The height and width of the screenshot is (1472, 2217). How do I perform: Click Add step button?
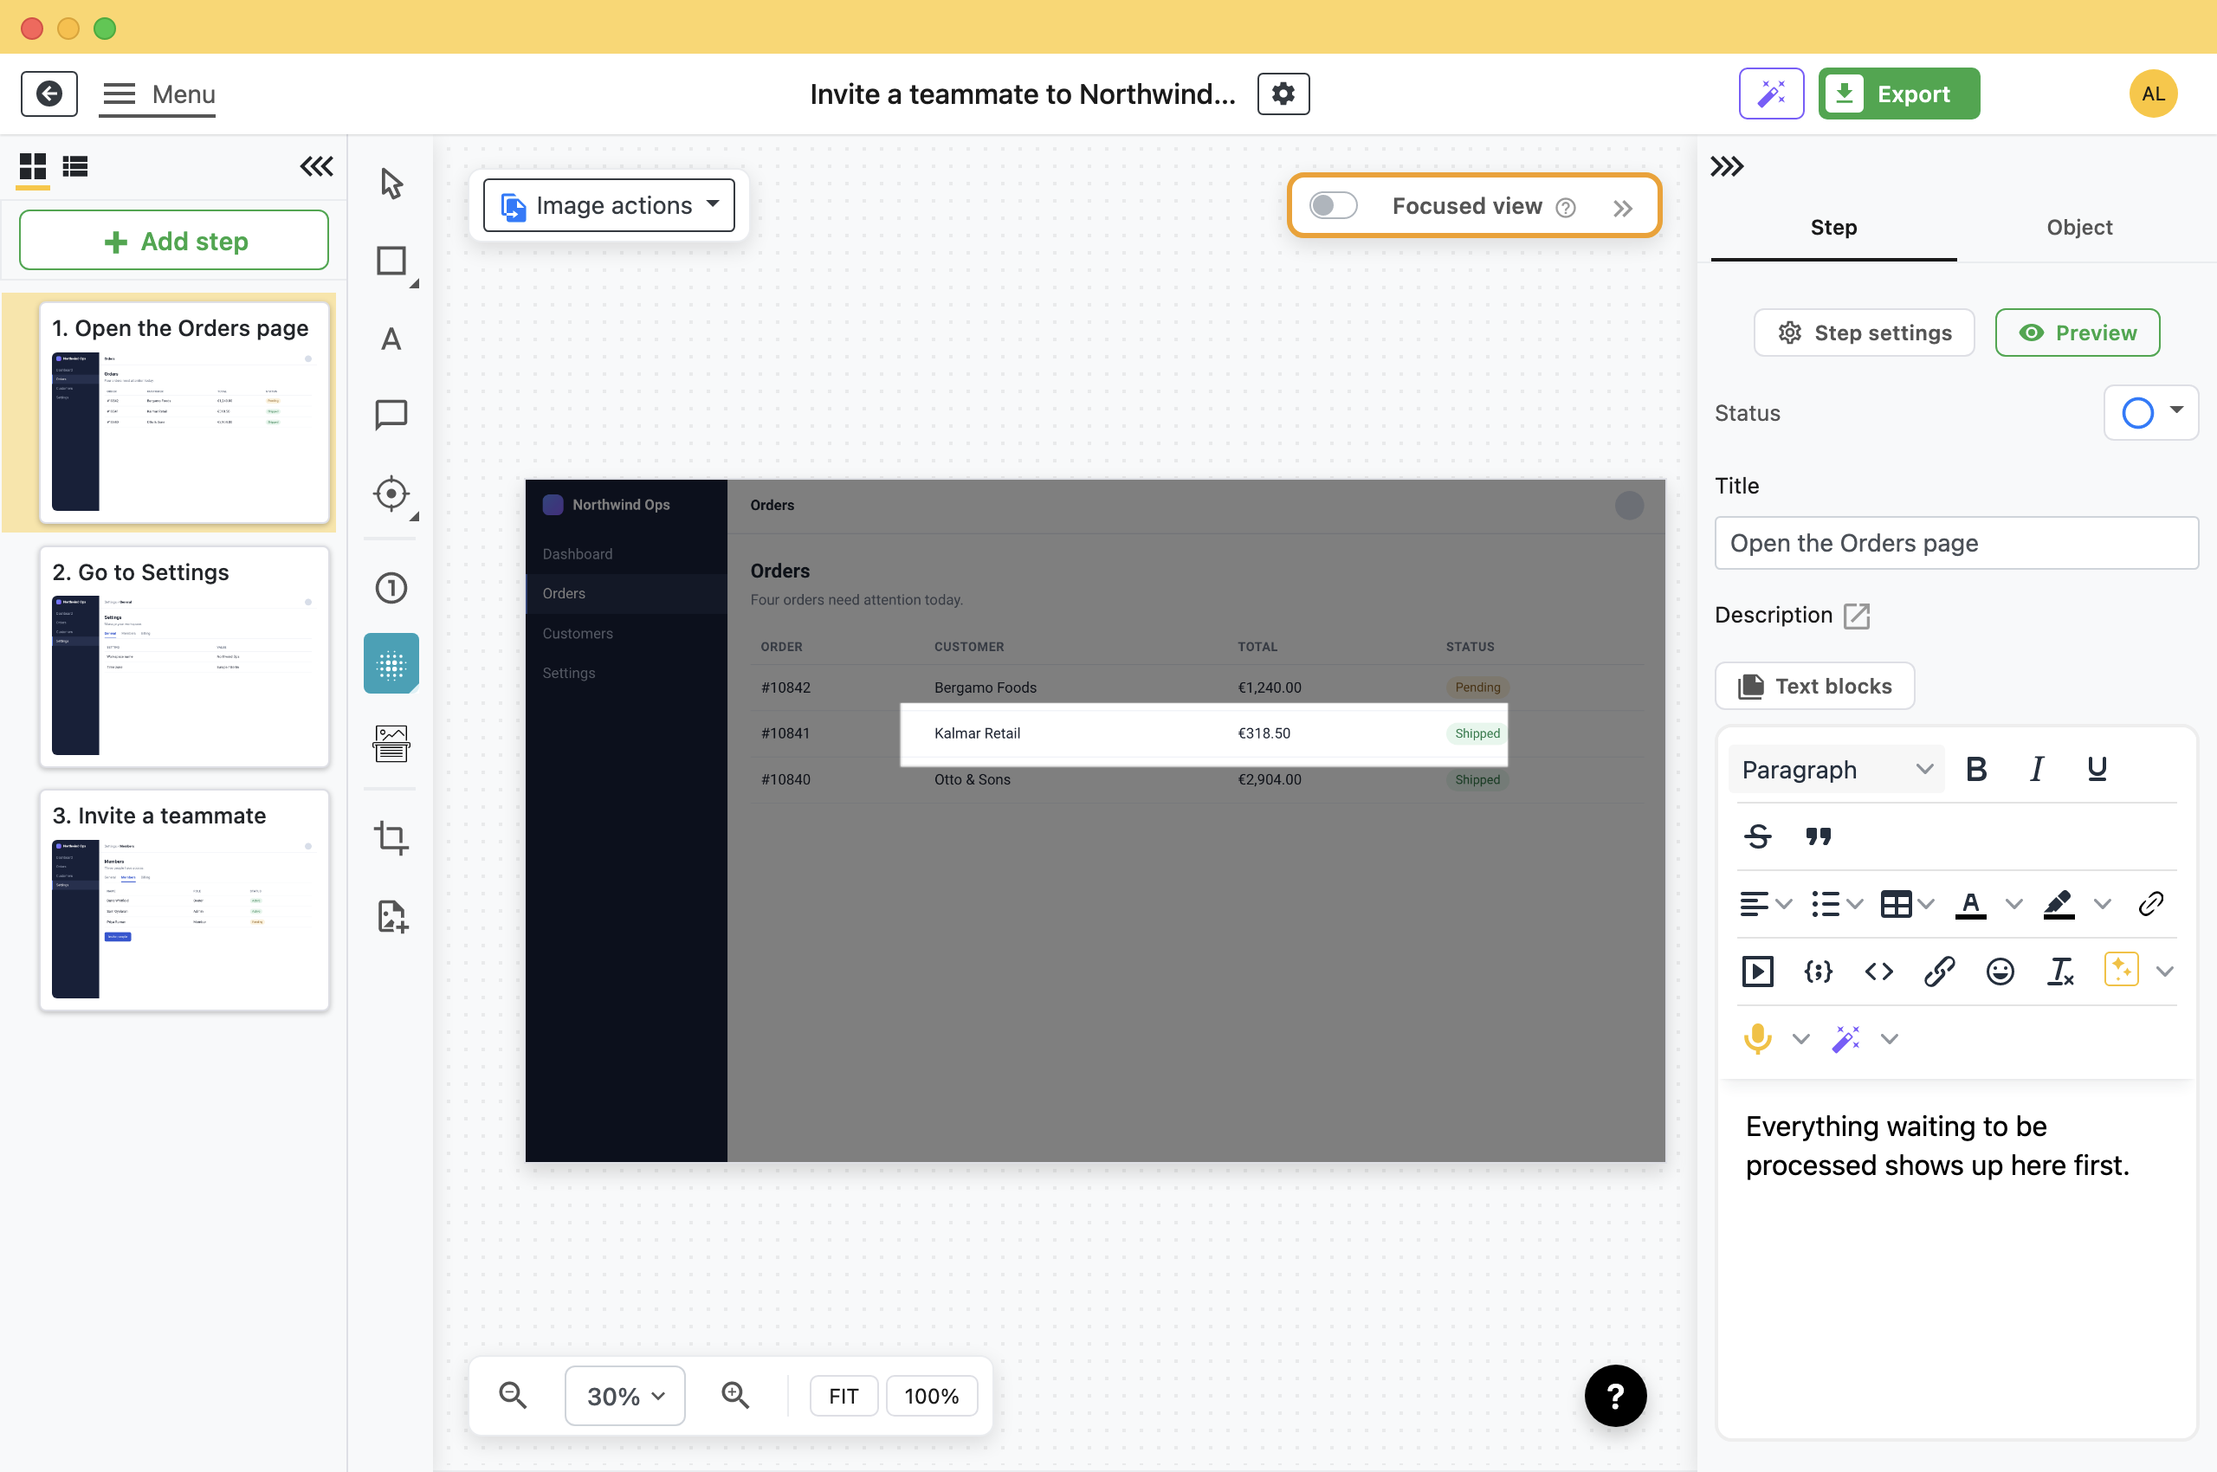(x=174, y=242)
